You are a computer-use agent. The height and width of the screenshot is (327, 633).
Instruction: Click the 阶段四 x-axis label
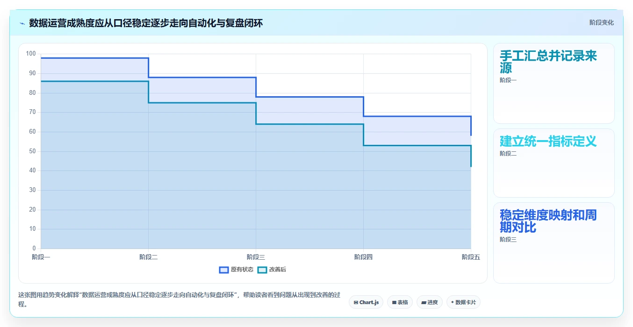[x=364, y=257]
